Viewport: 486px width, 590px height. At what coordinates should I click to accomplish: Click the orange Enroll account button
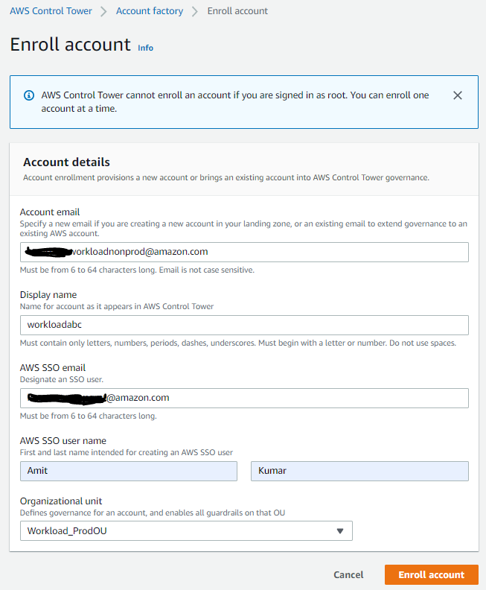[x=432, y=575]
